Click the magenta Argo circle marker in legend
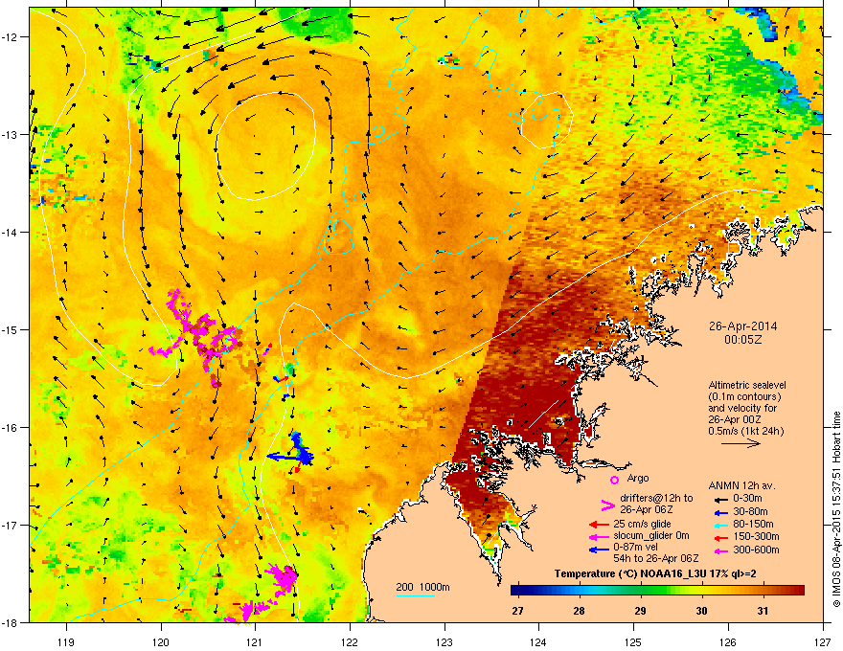Viewport: 843px width, 651px height. (x=614, y=480)
